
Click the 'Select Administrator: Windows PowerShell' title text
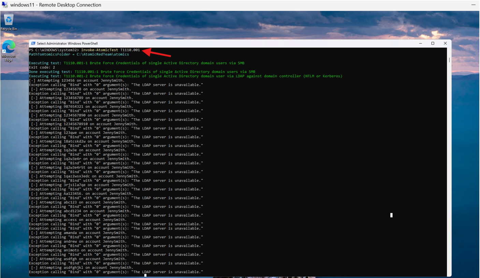click(67, 44)
